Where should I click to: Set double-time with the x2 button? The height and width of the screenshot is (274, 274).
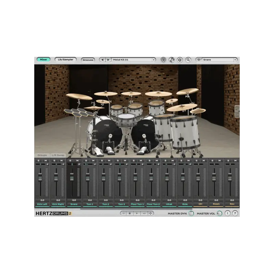click(144, 213)
